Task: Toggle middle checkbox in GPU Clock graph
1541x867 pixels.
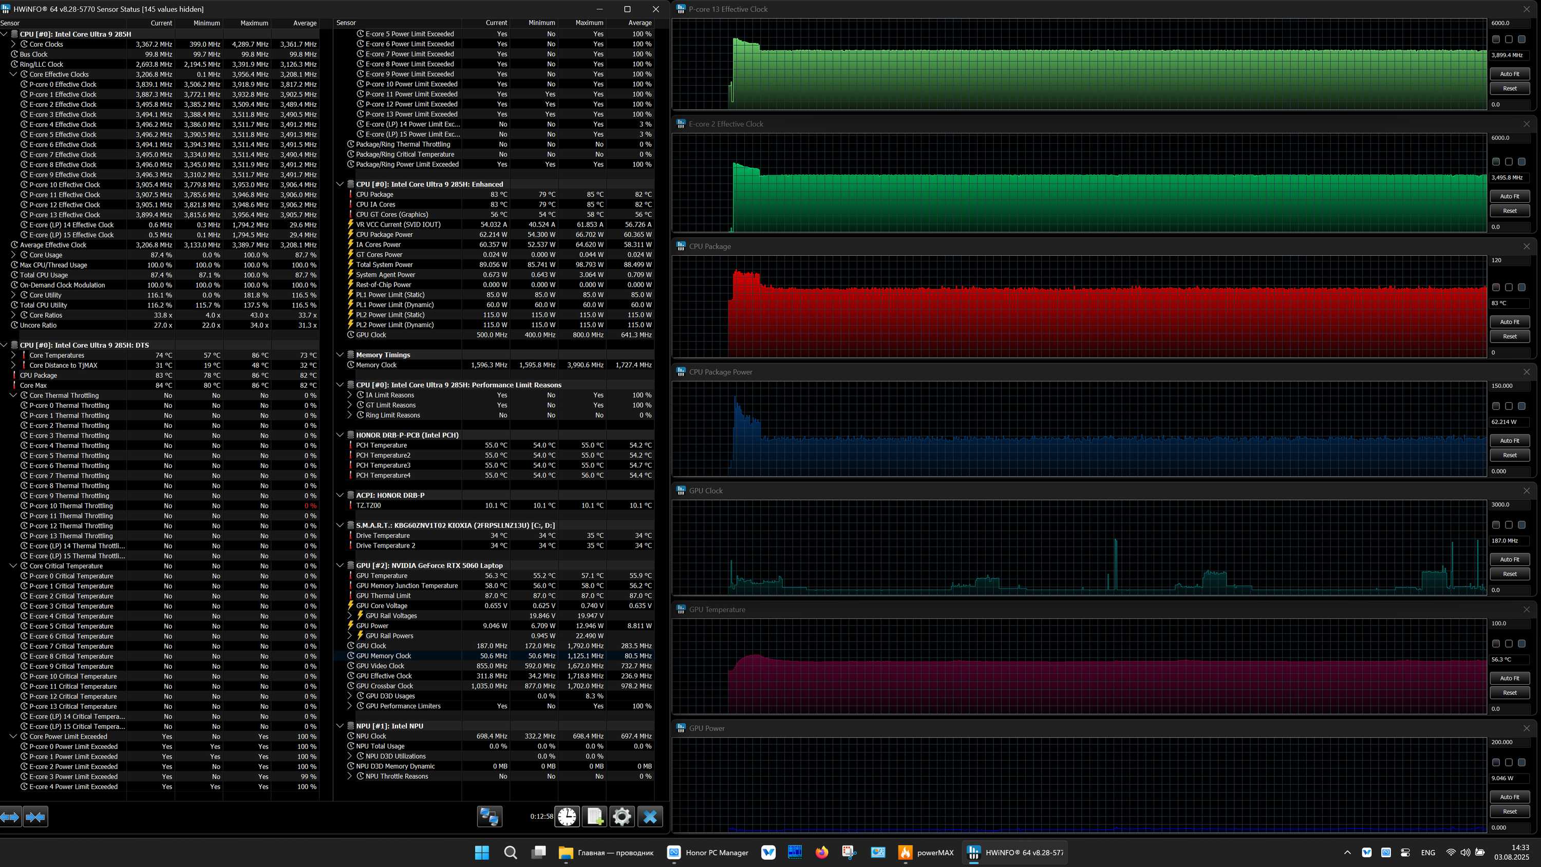Action: pos(1509,525)
